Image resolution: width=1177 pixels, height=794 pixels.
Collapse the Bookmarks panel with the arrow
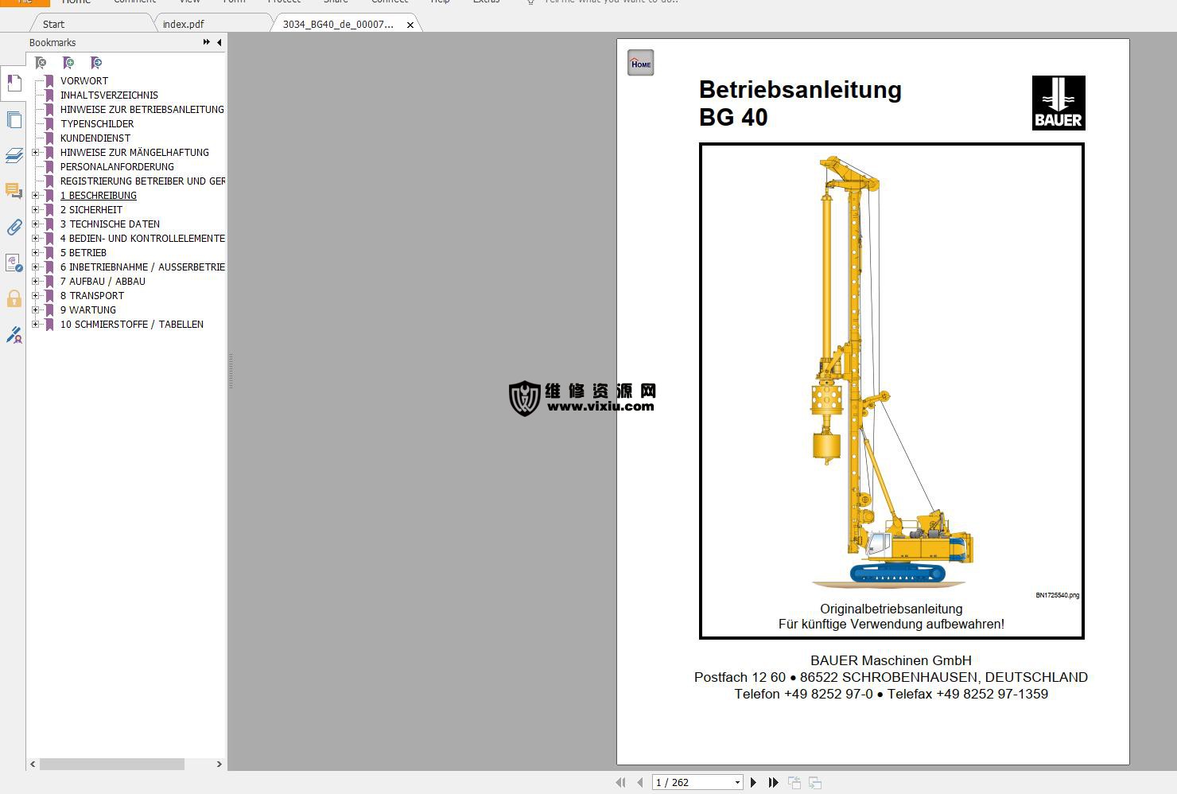pos(219,42)
